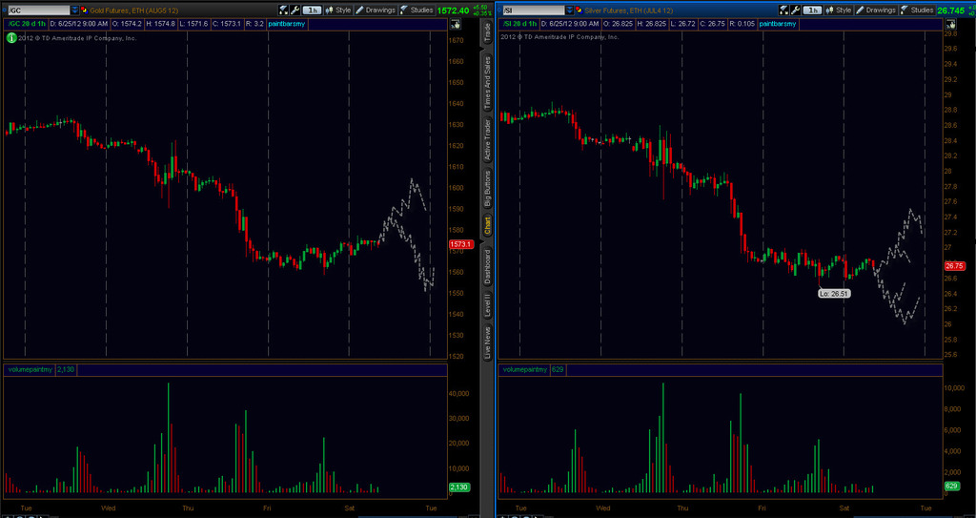Open Level II side tab

click(487, 306)
